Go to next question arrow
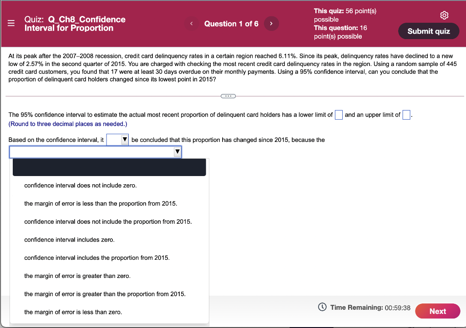466x328 pixels. pos(271,24)
